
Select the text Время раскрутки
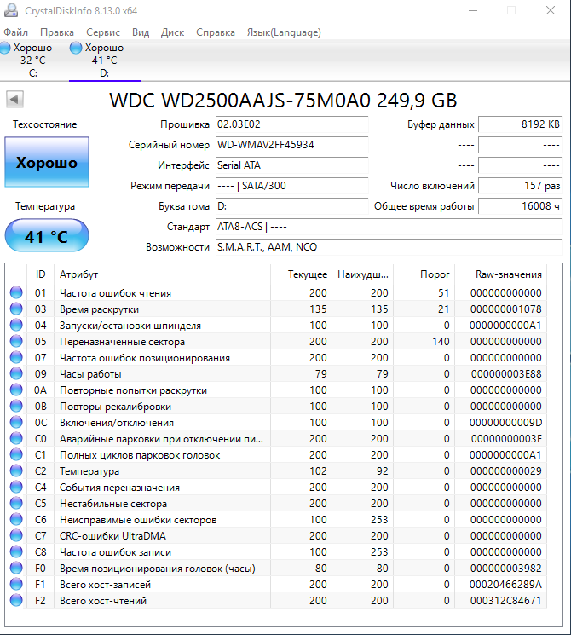(x=99, y=309)
